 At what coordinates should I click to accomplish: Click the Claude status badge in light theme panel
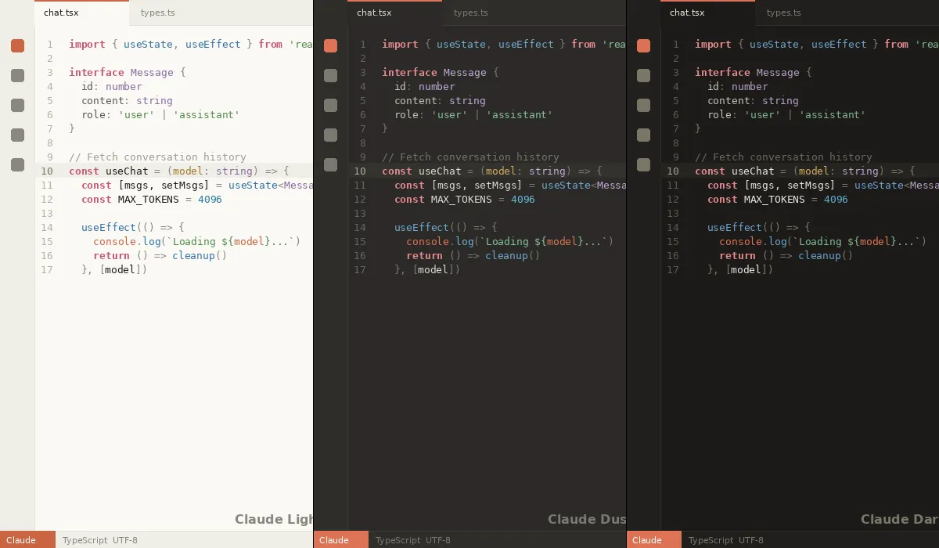[27, 539]
